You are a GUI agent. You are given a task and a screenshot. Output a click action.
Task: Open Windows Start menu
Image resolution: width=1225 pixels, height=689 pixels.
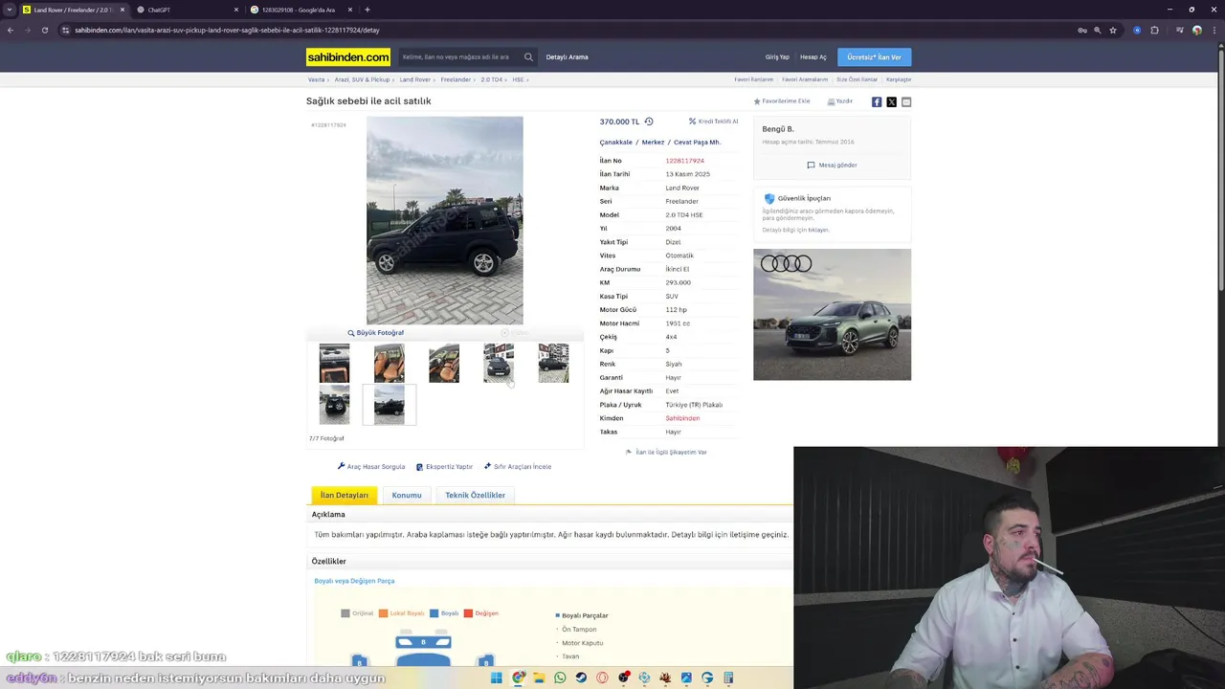[x=497, y=678]
